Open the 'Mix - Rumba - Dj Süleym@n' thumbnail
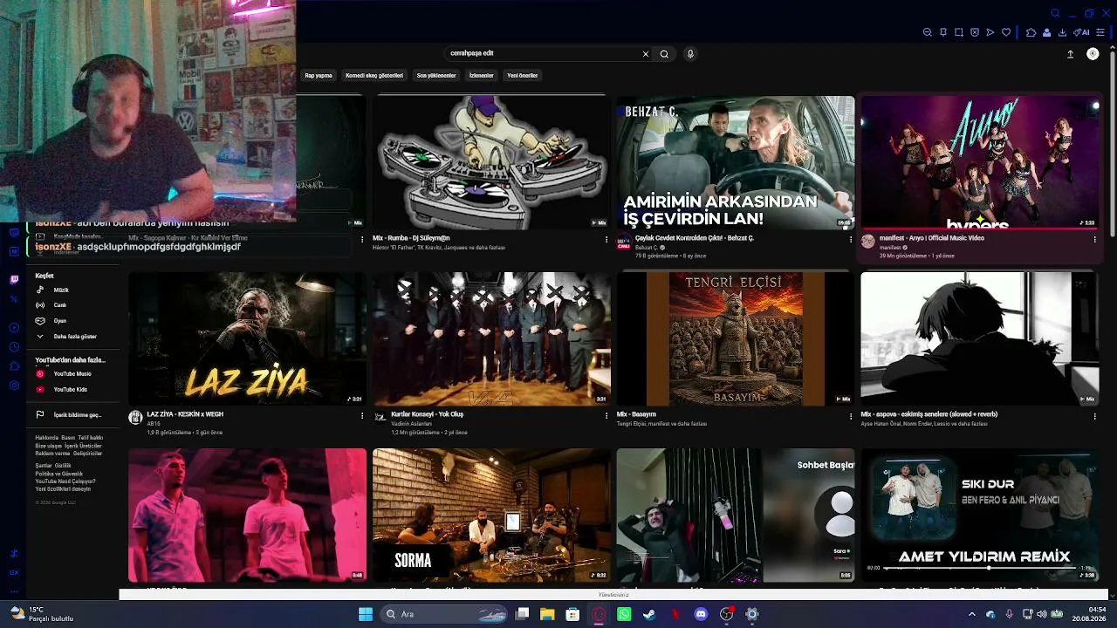This screenshot has width=1117, height=628. click(491, 162)
